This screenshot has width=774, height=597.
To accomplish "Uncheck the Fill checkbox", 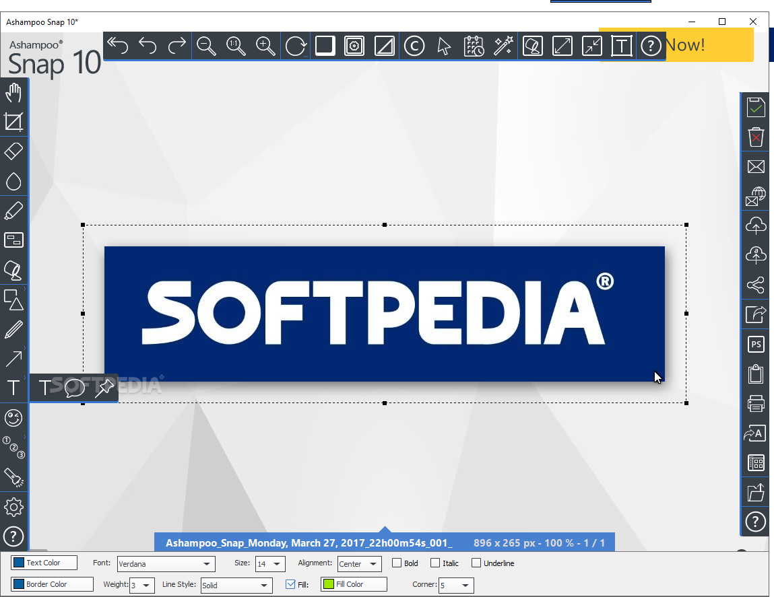I will 290,584.
